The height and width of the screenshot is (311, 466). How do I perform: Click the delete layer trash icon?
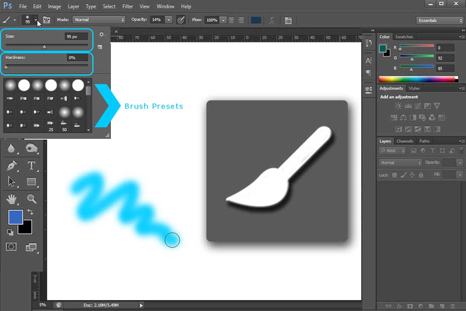452,306
